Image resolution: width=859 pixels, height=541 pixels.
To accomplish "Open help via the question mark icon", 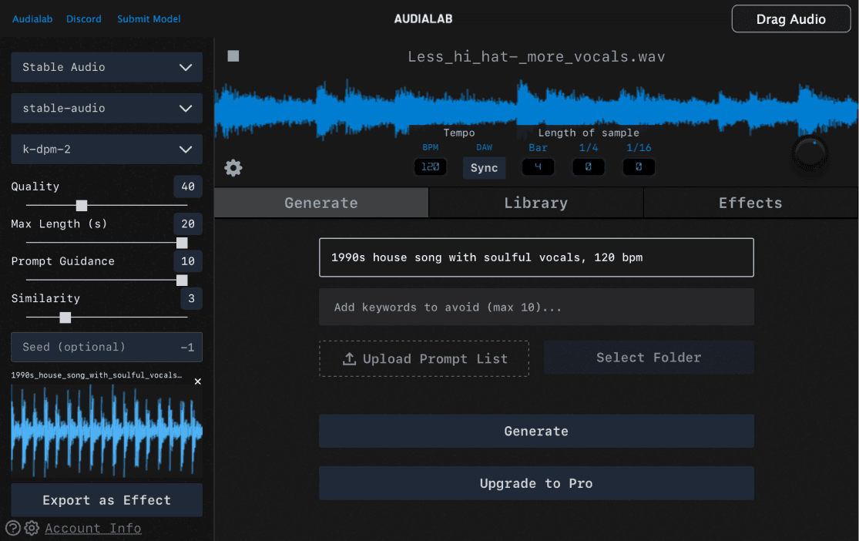I will coord(13,528).
